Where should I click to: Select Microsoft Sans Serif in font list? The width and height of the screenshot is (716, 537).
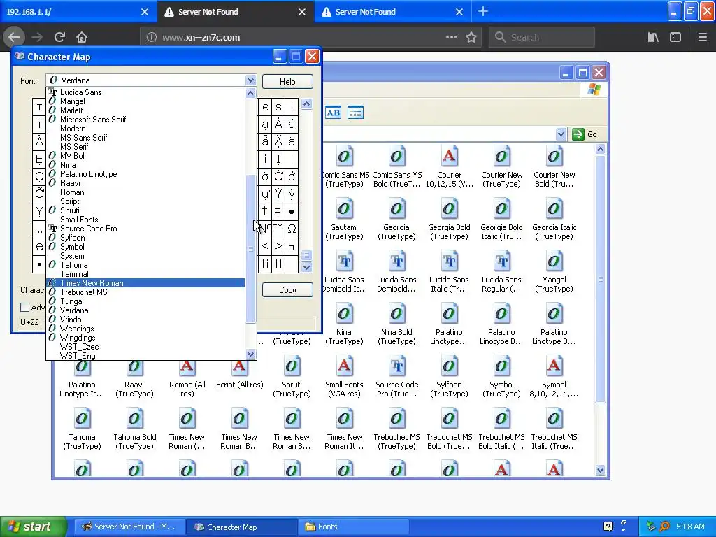pyautogui.click(x=145, y=119)
